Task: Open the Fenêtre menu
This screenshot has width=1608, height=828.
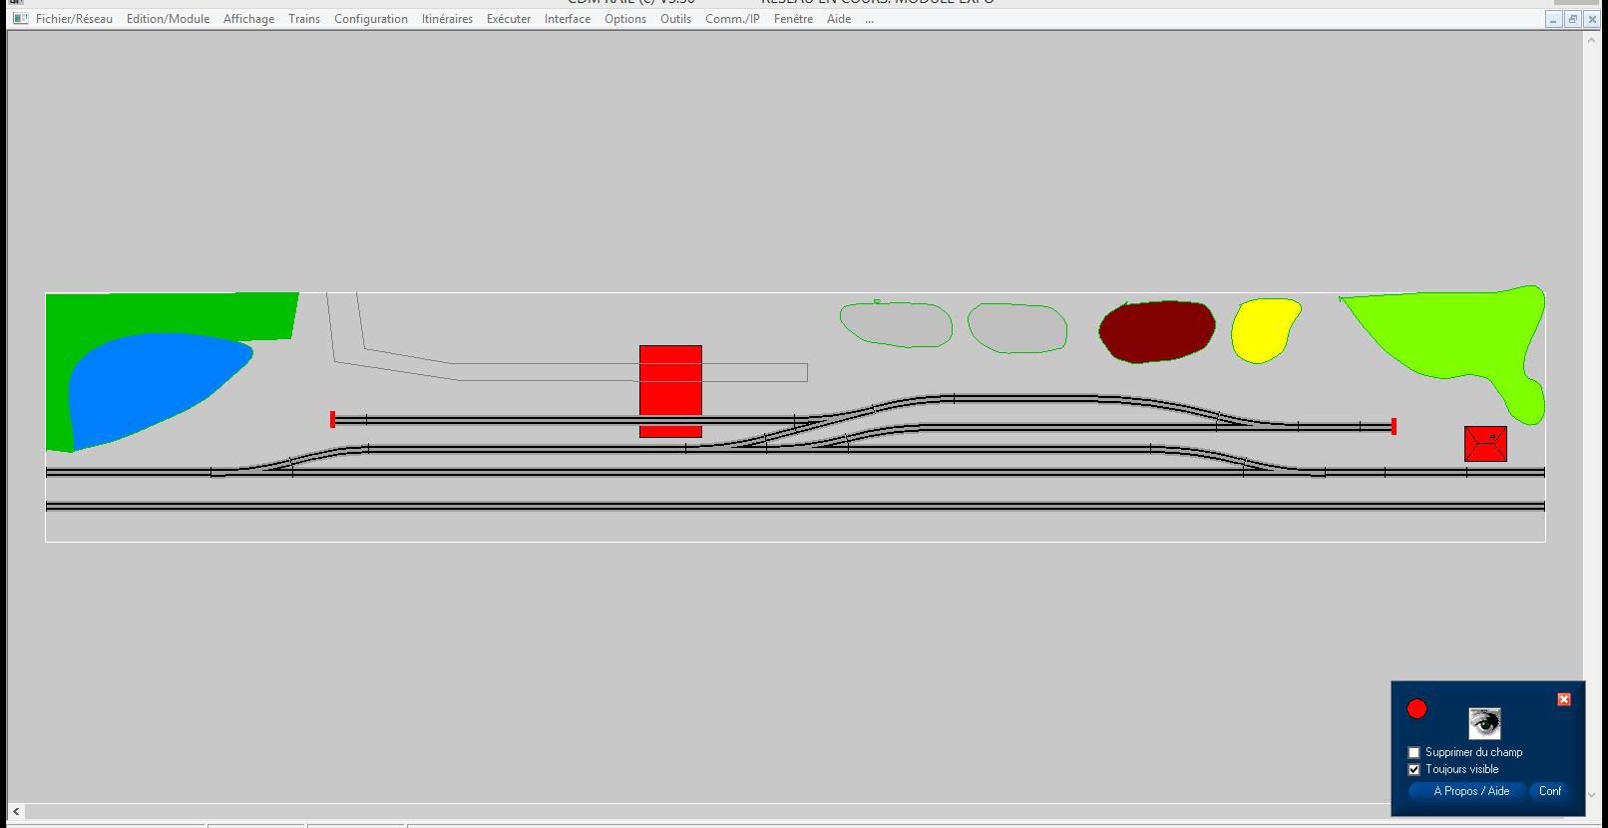Action: click(793, 19)
